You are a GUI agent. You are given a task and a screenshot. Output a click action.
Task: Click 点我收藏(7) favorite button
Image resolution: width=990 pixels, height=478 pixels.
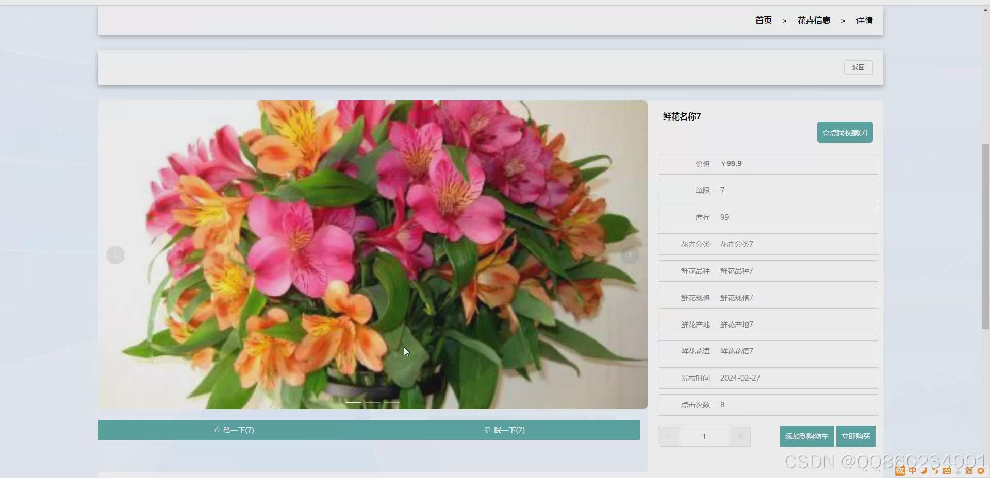pos(845,132)
